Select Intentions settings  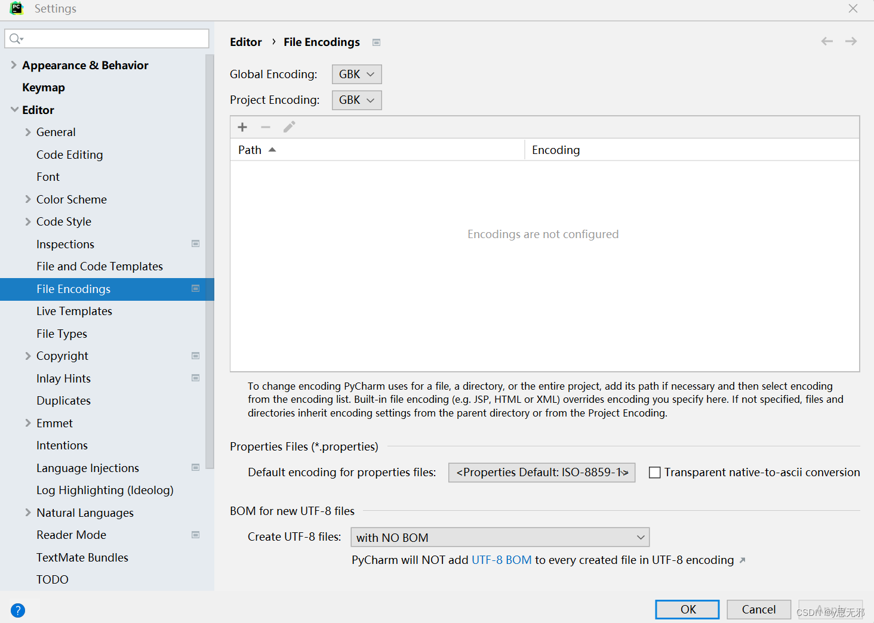click(62, 445)
